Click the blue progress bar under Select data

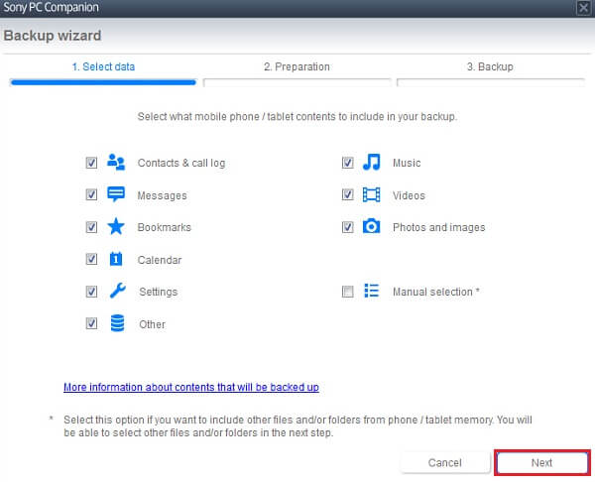(x=103, y=83)
